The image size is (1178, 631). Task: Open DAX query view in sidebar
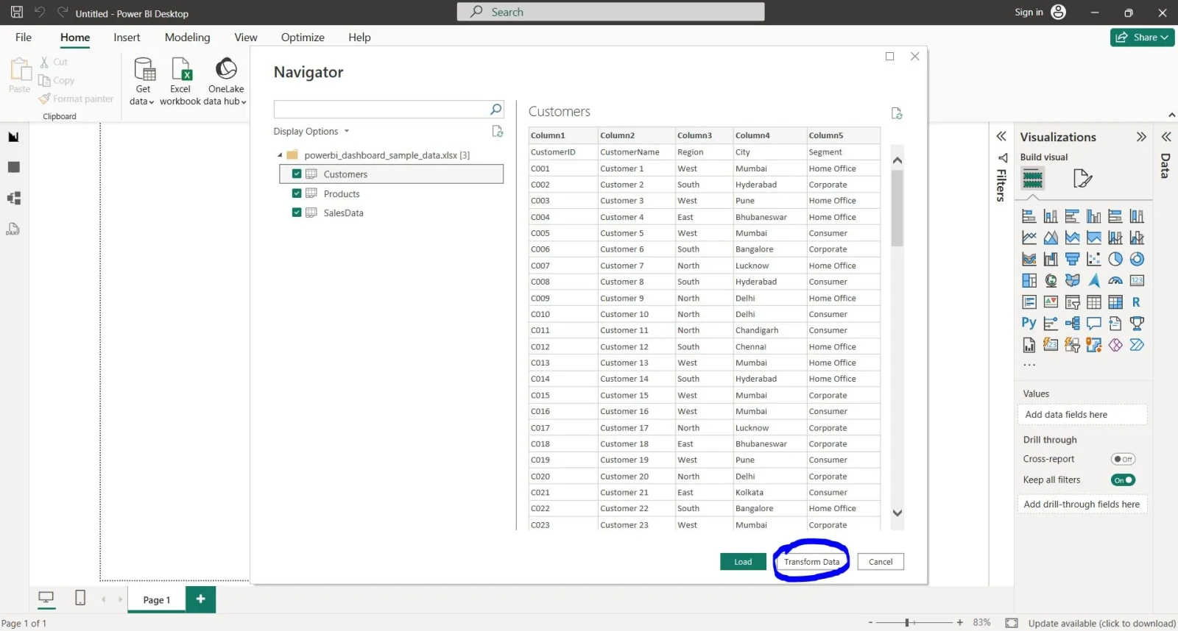coord(13,229)
